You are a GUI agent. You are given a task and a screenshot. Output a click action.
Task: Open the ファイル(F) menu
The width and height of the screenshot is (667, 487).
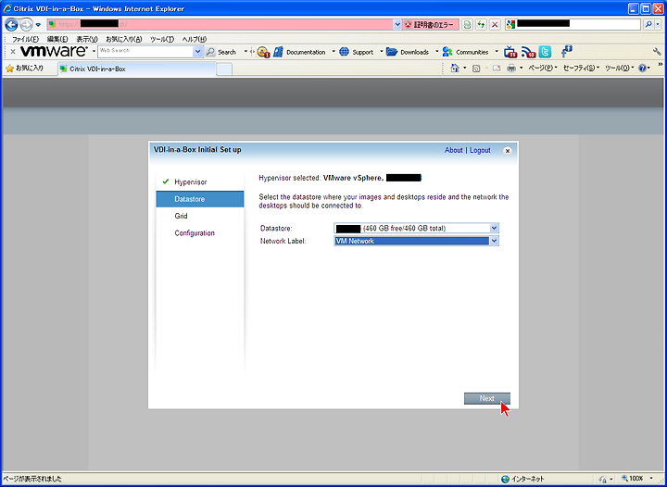click(25, 39)
